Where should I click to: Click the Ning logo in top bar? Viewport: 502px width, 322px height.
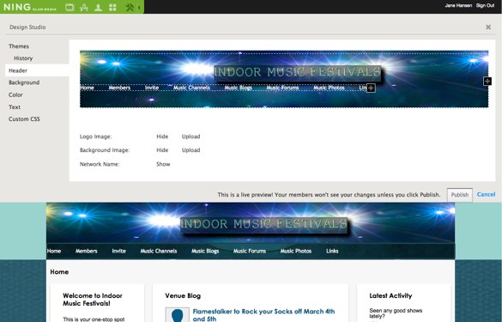pyautogui.click(x=30, y=7)
